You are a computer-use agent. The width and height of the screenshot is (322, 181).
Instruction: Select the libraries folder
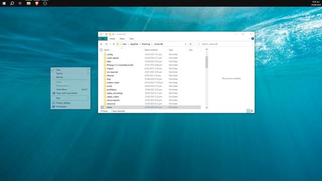[x=110, y=75]
